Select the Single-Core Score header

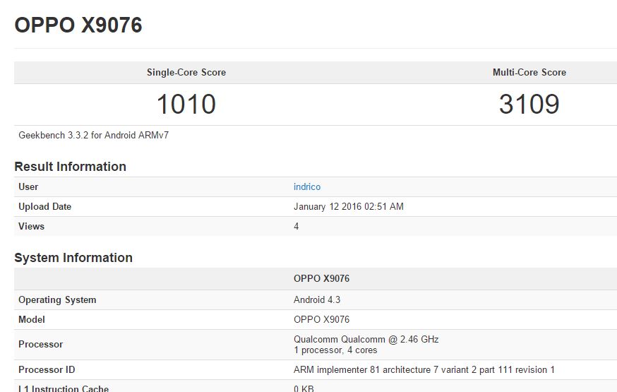(x=186, y=73)
